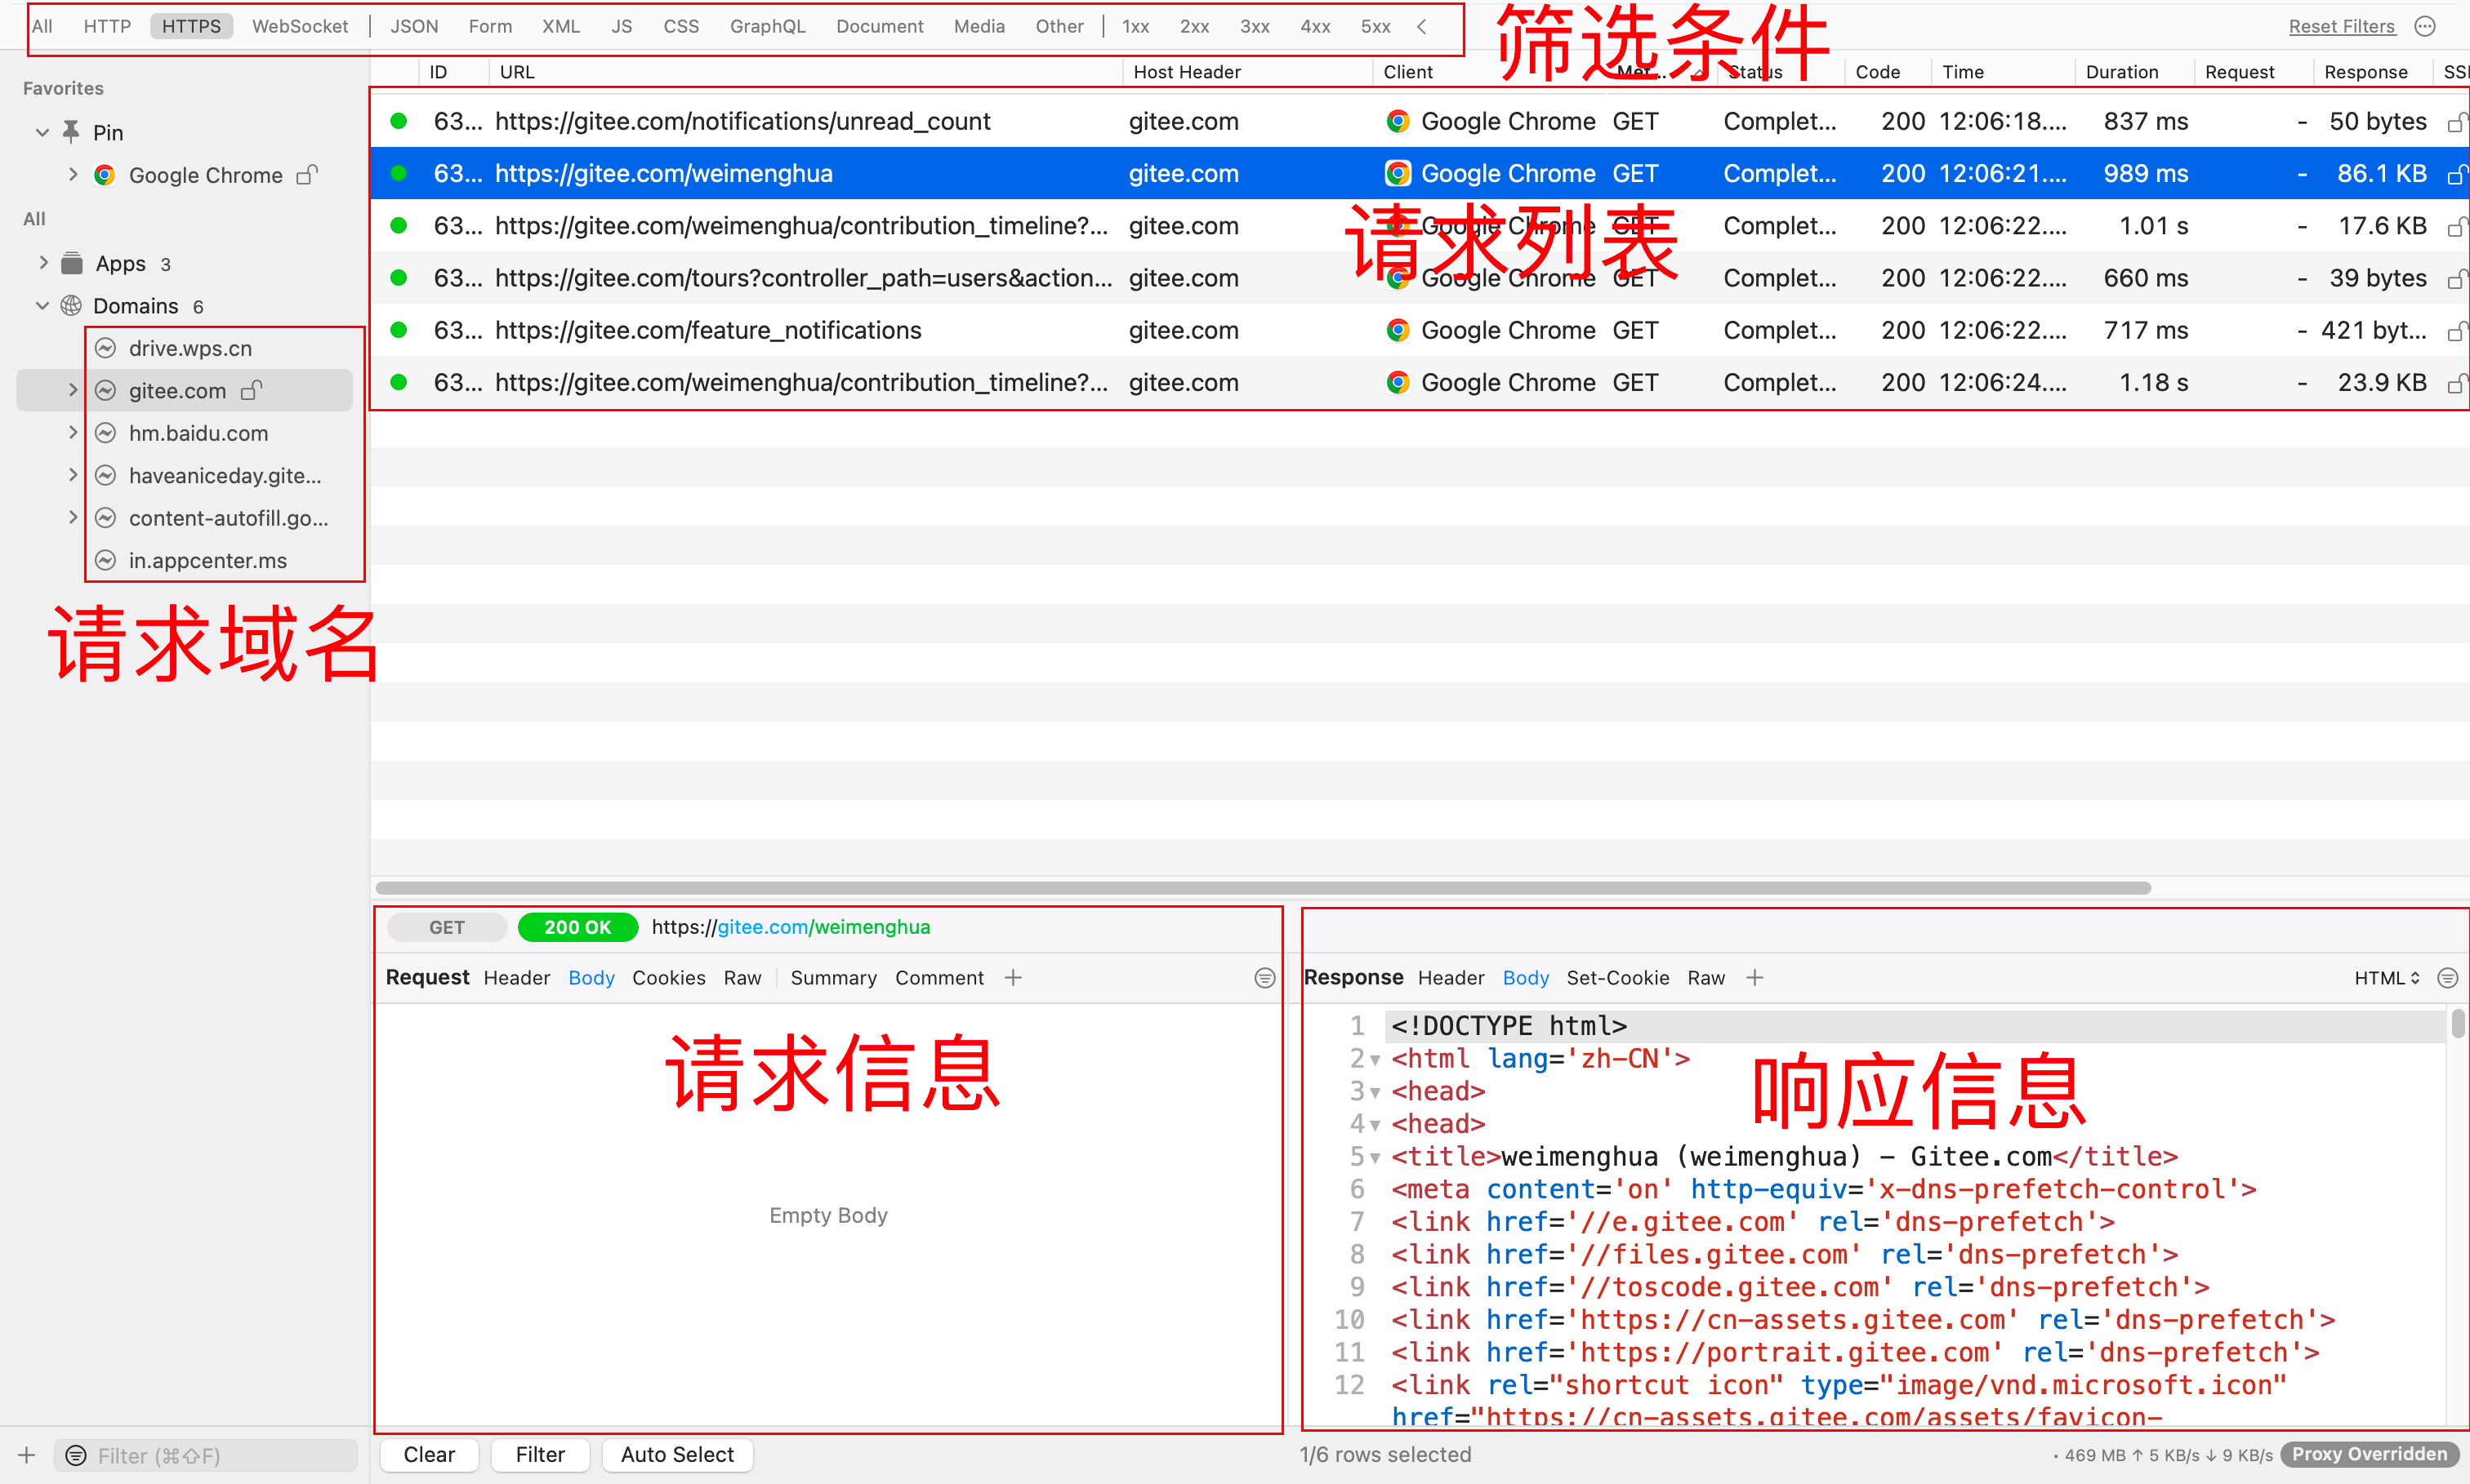2470x1484 pixels.
Task: Collapse the Pin favorites group
Action: (42, 132)
